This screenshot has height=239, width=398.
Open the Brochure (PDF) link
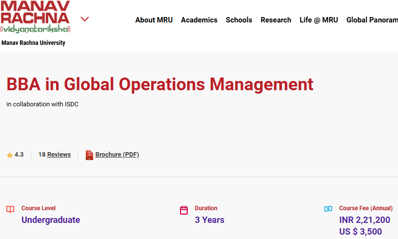coord(117,155)
